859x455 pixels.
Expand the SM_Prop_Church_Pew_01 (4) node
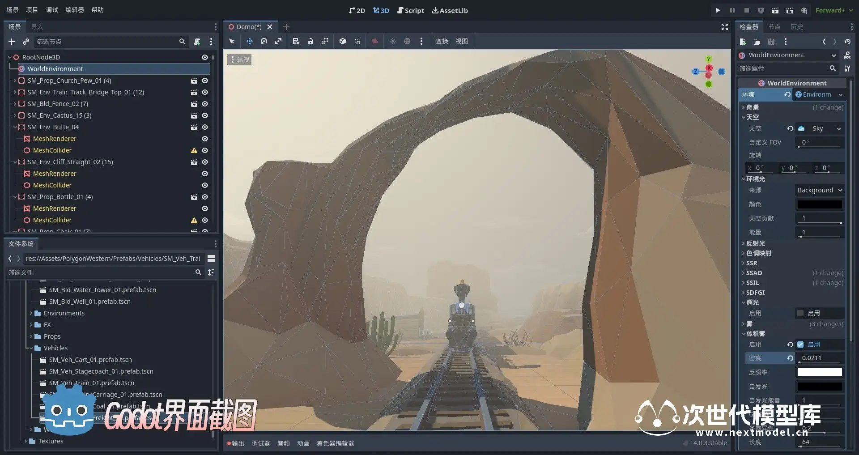click(x=15, y=81)
